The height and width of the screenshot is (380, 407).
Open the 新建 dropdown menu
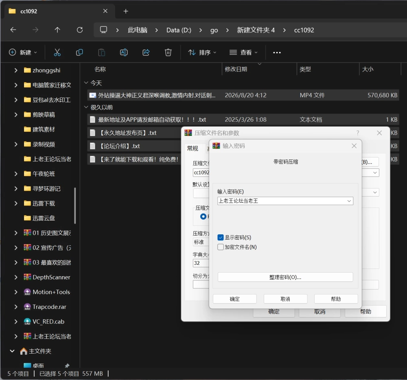(x=23, y=52)
